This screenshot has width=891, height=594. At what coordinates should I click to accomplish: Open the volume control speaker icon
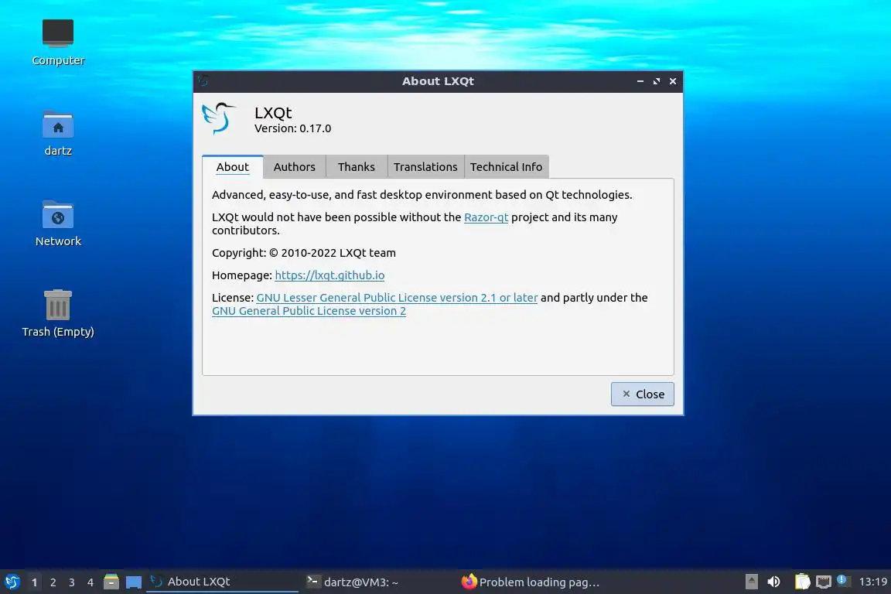pos(773,582)
